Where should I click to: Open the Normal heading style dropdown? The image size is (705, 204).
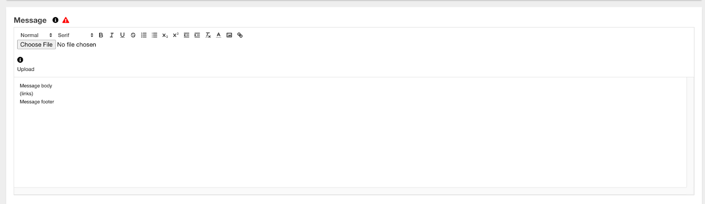[36, 35]
